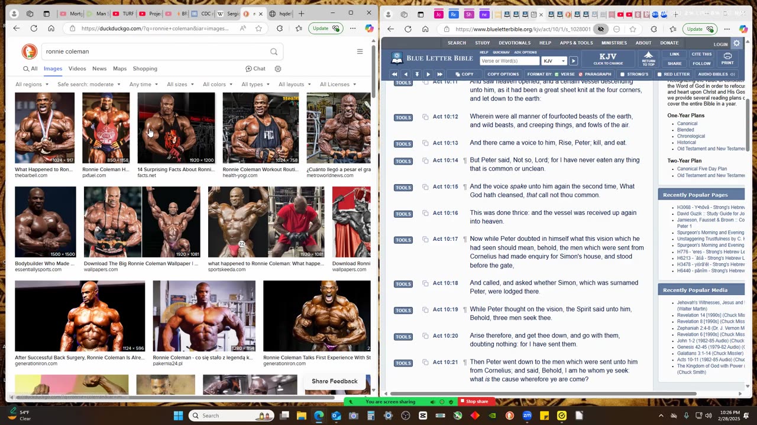Image resolution: width=757 pixels, height=425 pixels.
Task: Open the Zoom app in the taskbar
Action: 527,416
